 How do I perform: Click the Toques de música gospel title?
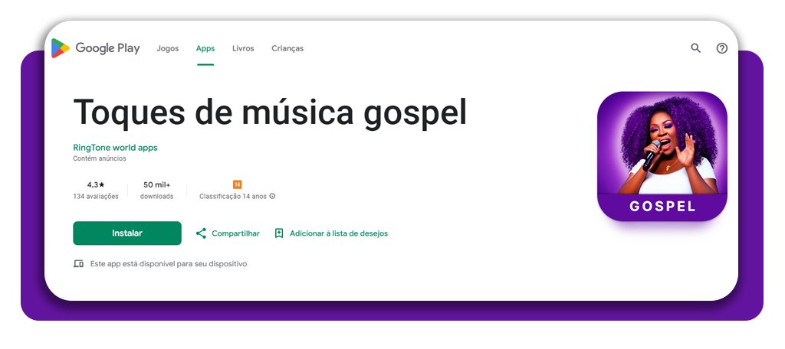point(270,112)
